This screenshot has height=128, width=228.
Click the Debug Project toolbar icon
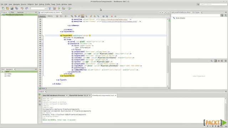click(63, 9)
